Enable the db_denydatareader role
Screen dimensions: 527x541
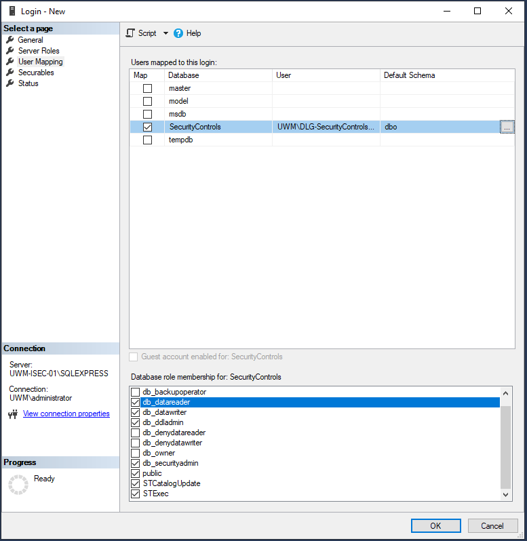pos(135,433)
